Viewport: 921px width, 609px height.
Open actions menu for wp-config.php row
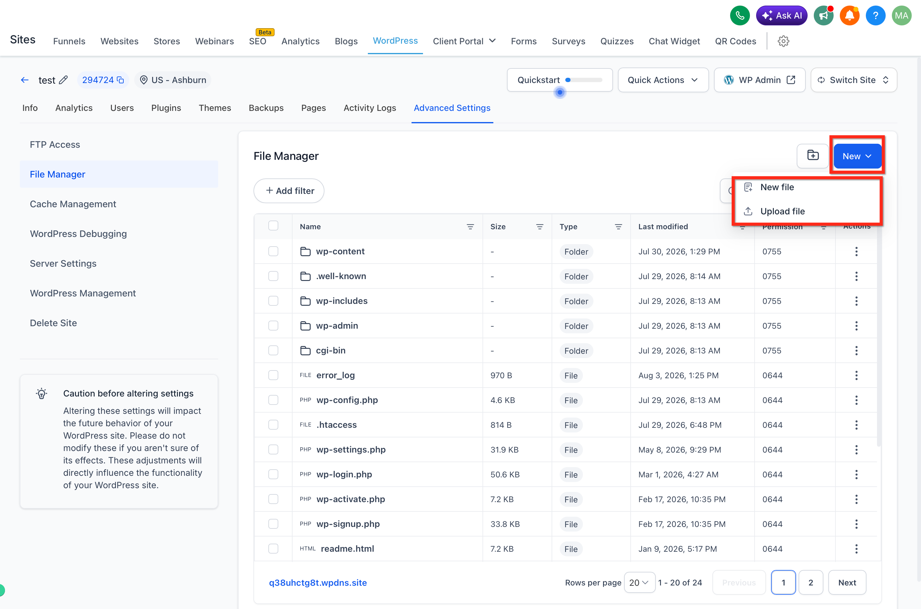tap(856, 400)
